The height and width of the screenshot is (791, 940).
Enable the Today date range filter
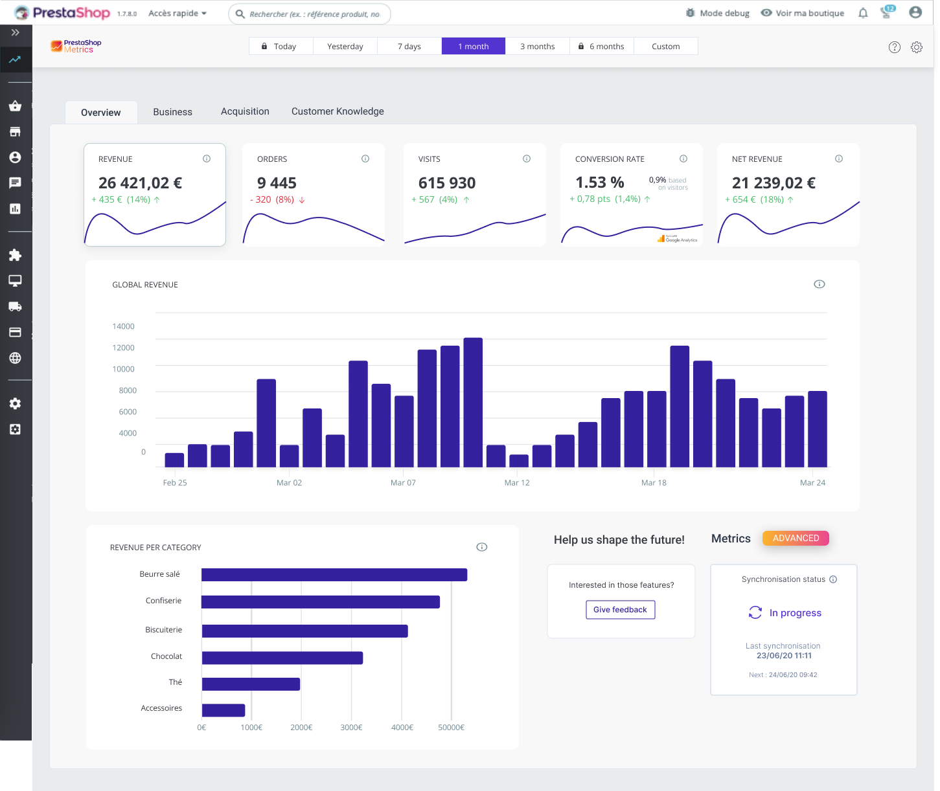tap(281, 46)
